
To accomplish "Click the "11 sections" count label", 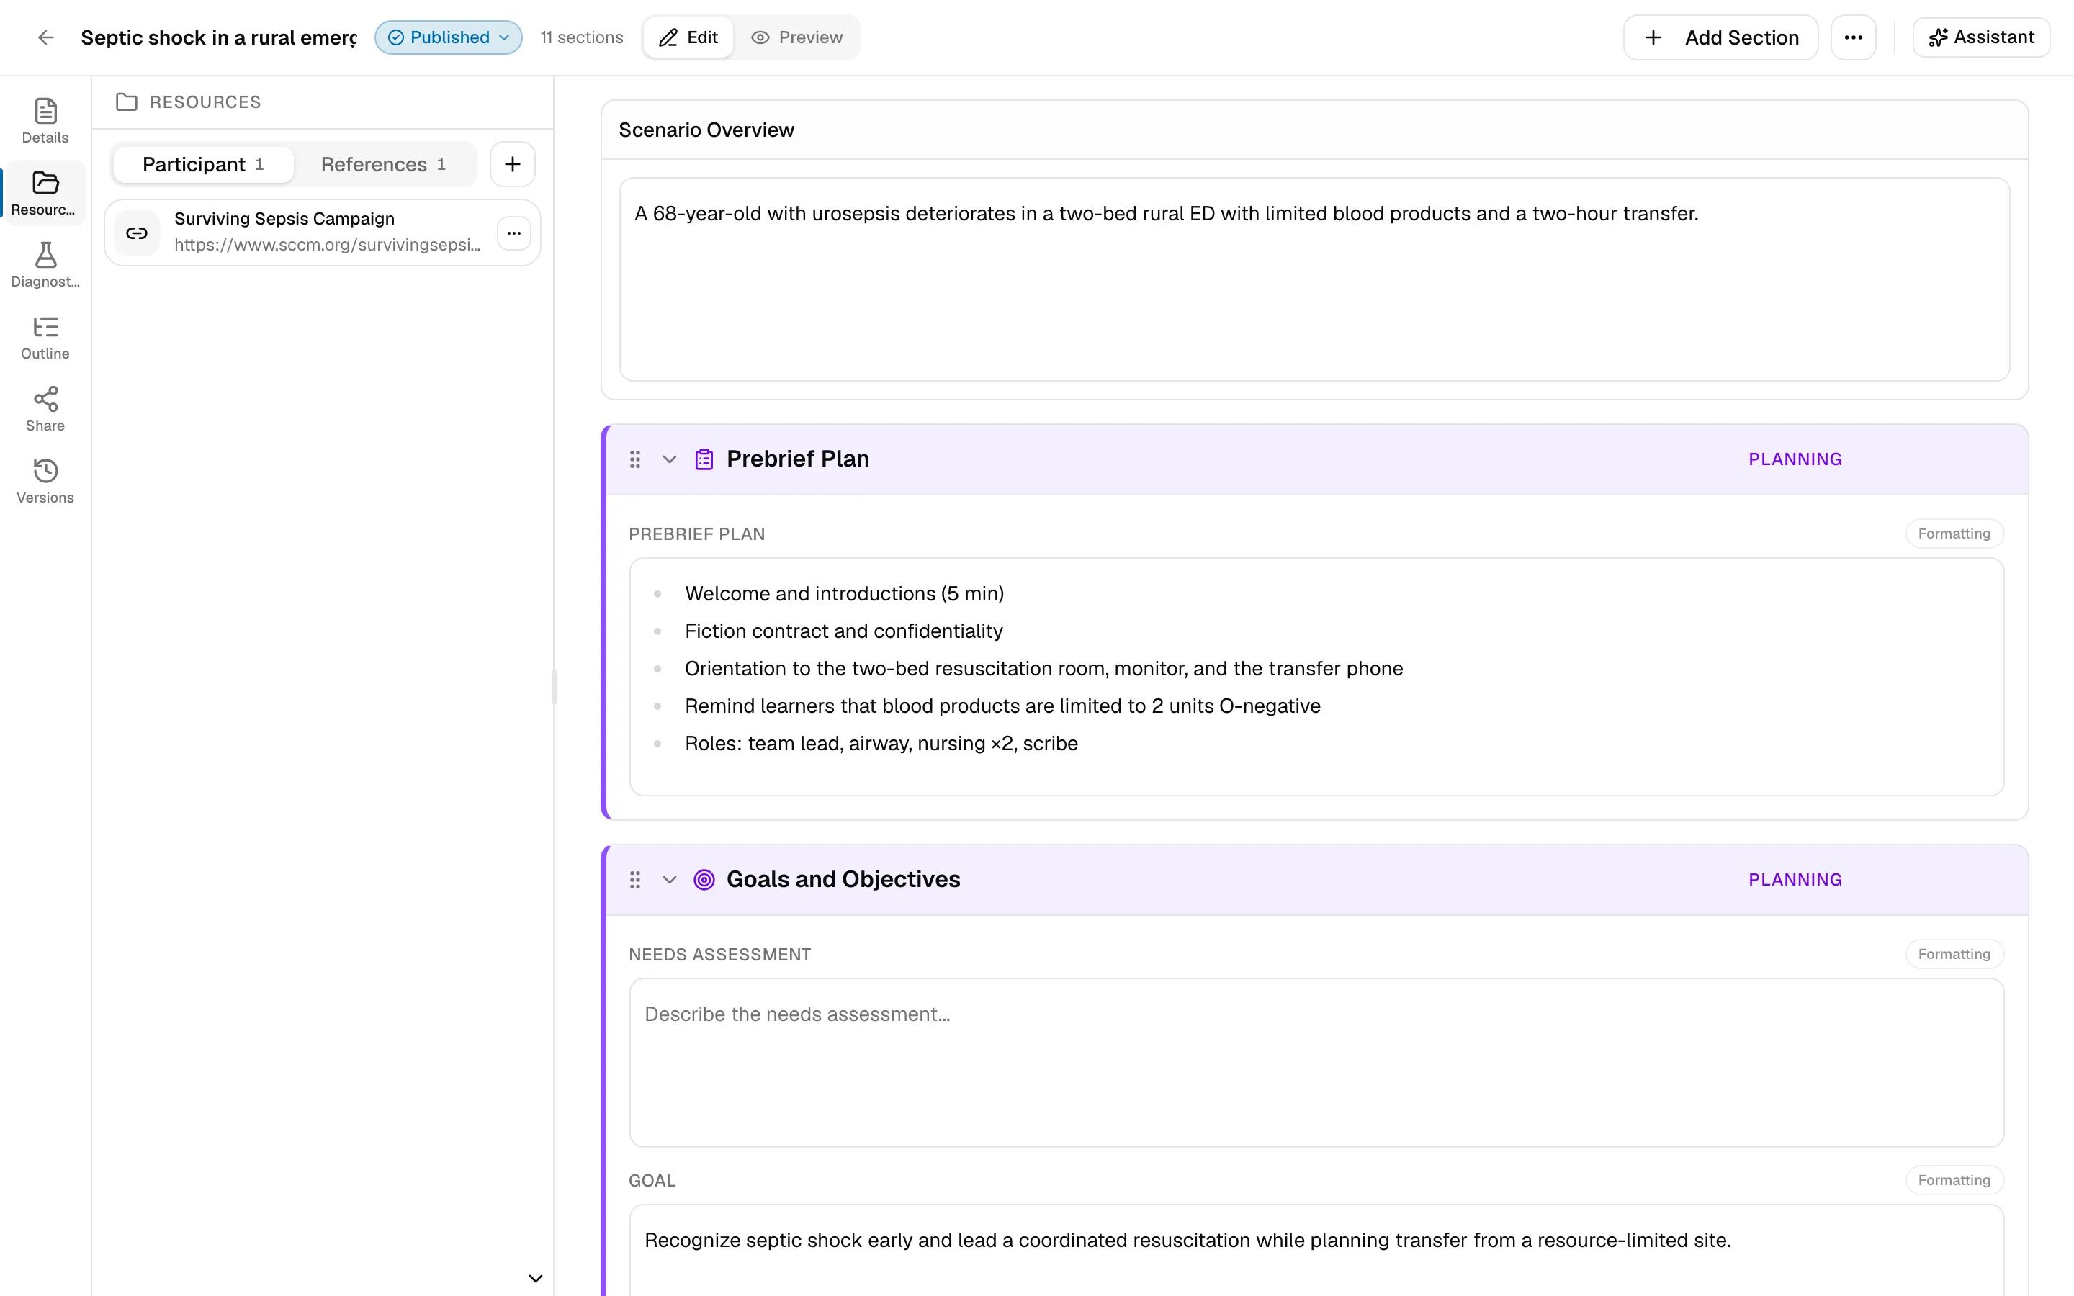I will 581,37.
